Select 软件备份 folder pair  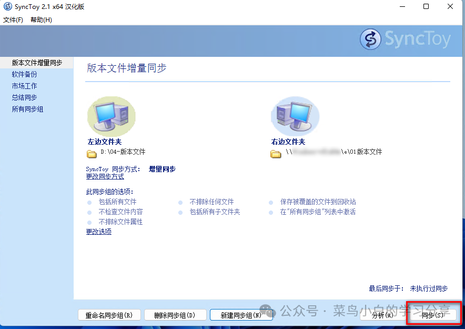tap(24, 74)
